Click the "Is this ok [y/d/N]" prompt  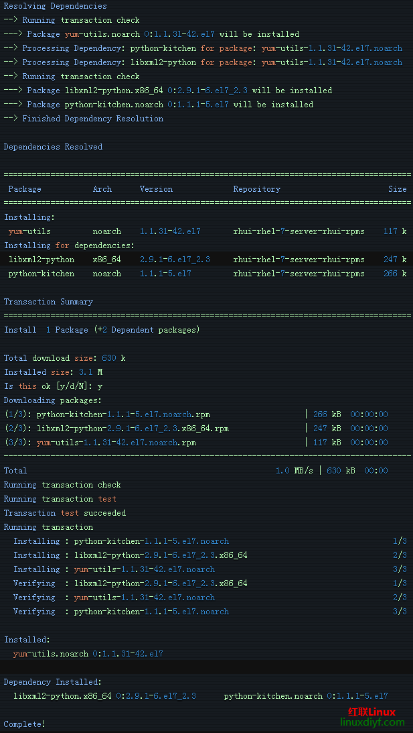(54, 386)
